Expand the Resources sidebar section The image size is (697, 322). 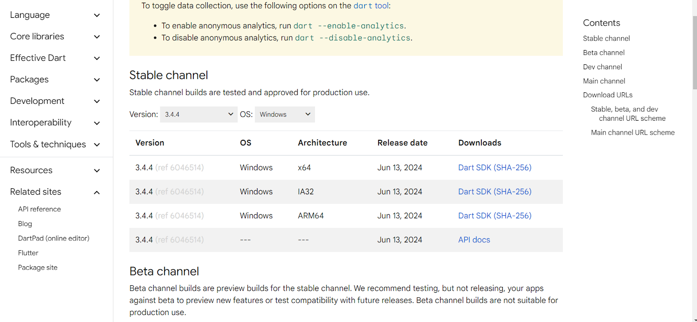pyautogui.click(x=55, y=170)
